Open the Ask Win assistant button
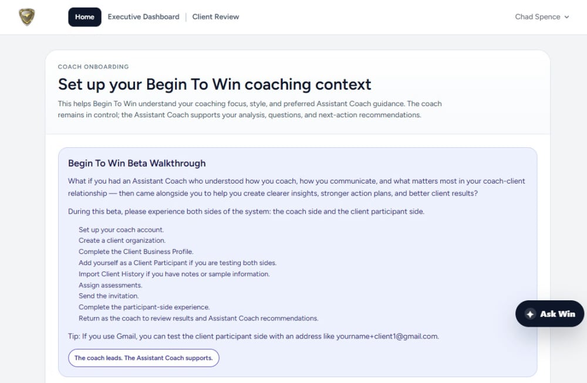 (x=549, y=314)
